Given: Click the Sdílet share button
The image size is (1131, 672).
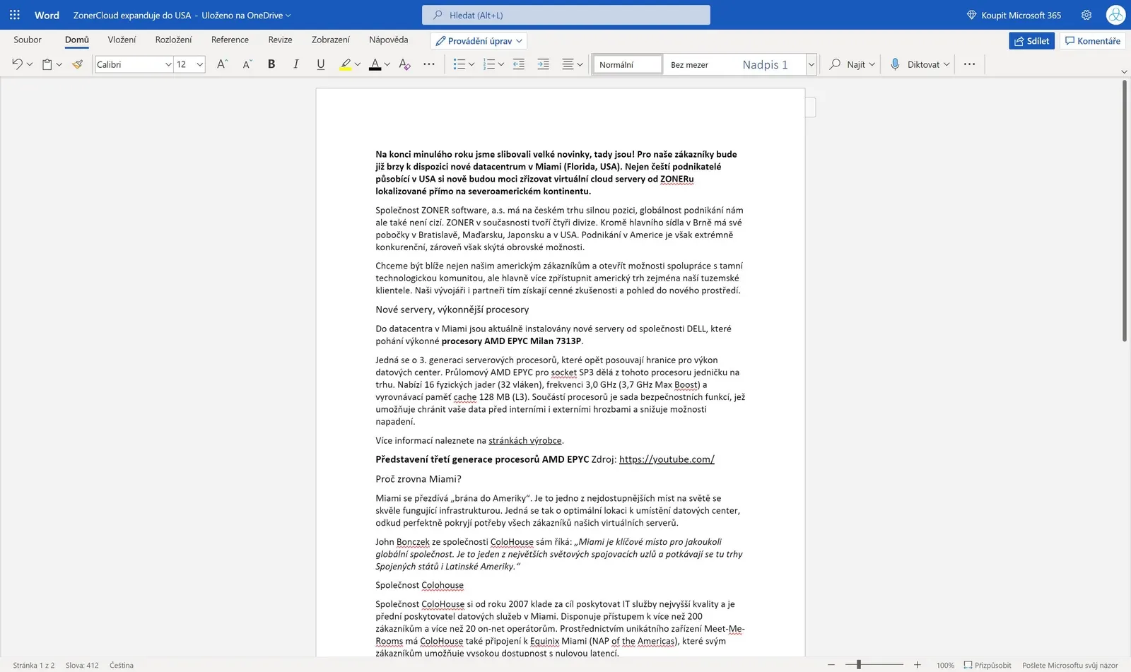Looking at the screenshot, I should [1032, 41].
